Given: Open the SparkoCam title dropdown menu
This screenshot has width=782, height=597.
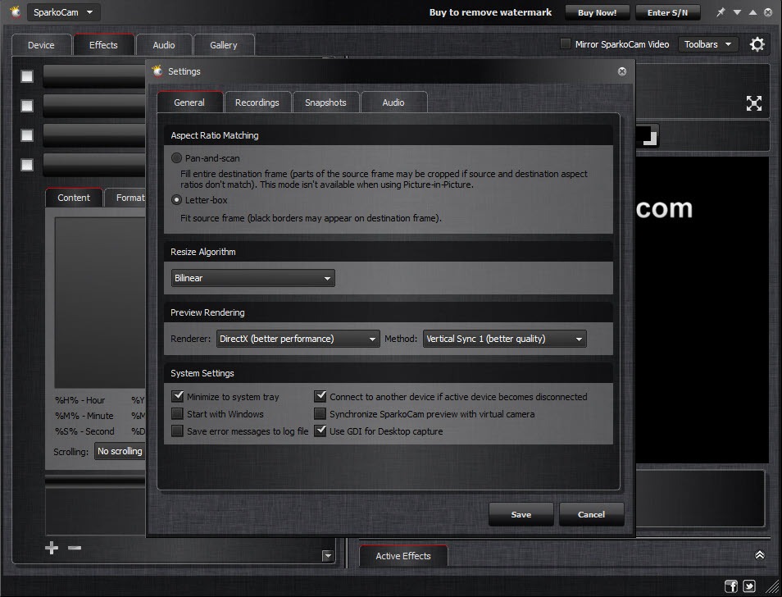Looking at the screenshot, I should click(x=62, y=12).
